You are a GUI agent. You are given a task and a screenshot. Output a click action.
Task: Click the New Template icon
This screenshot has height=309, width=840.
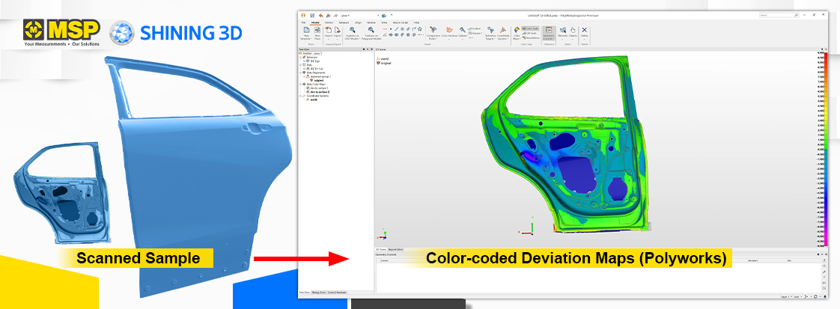point(306,32)
